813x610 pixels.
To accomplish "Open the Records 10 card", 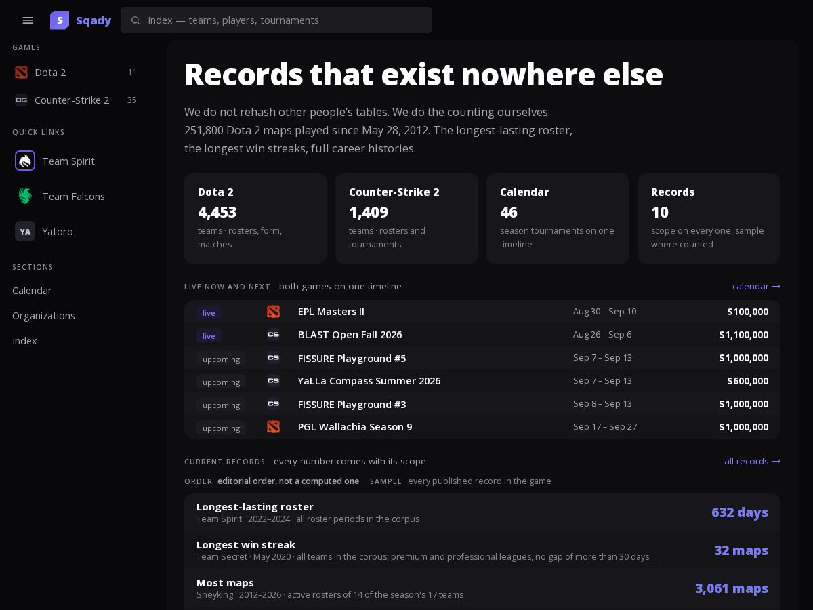I will click(709, 218).
